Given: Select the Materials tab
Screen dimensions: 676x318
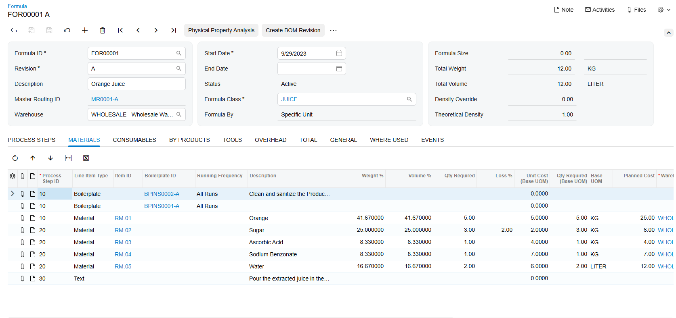Looking at the screenshot, I should tap(84, 140).
